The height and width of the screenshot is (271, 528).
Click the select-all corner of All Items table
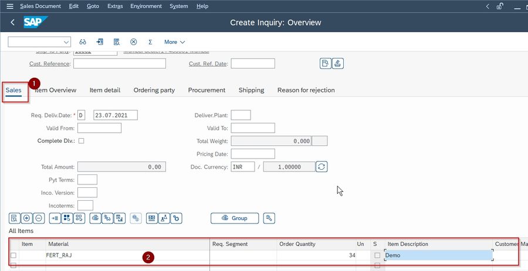coord(13,244)
